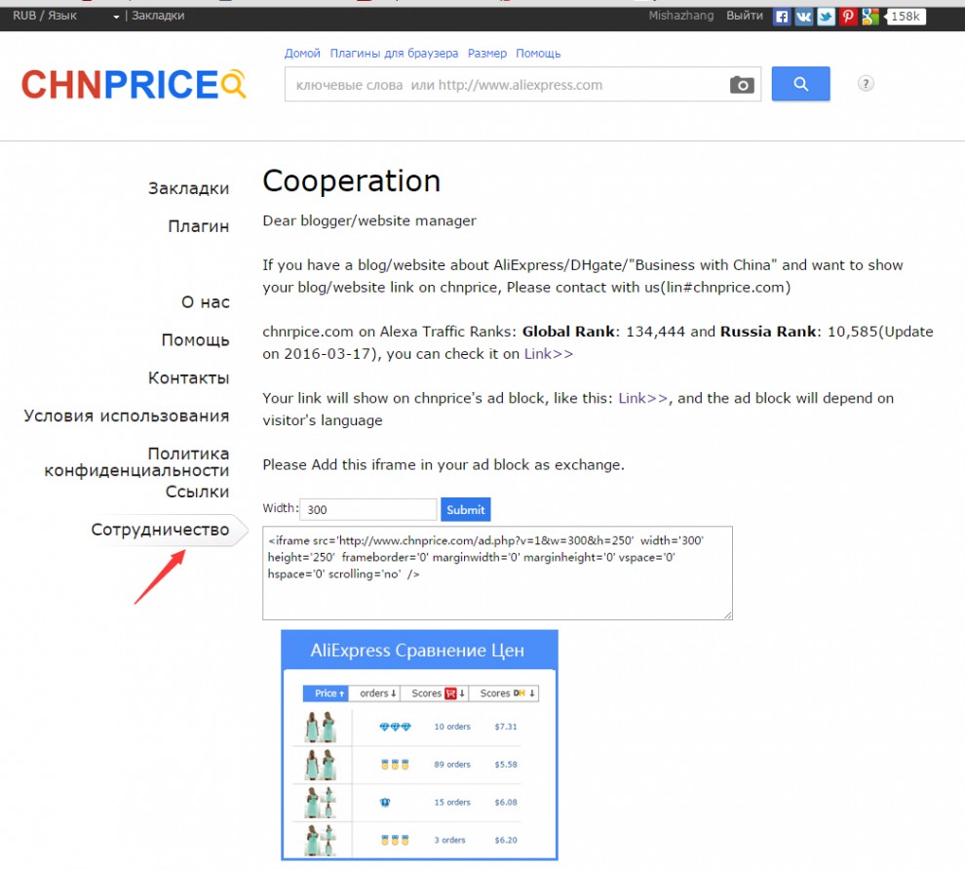The width and height of the screenshot is (965, 870).
Task: Click the '3 orders' text
Action: coord(450,840)
